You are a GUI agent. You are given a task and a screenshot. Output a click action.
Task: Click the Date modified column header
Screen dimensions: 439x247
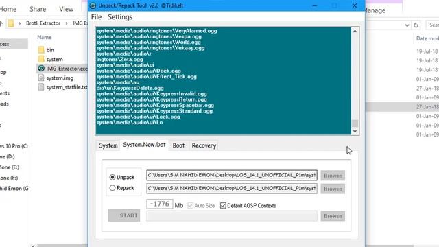pyautogui.click(x=427, y=38)
